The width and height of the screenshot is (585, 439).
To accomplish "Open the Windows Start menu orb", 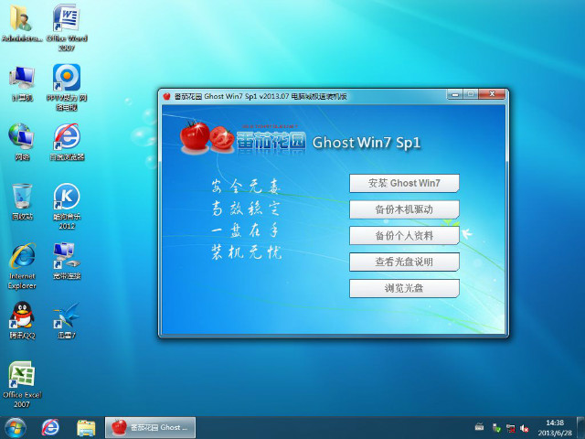I will (x=16, y=428).
